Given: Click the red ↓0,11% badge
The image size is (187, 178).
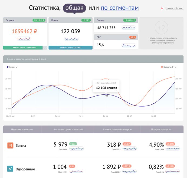Looking at the screenshot, I should tap(170, 166).
